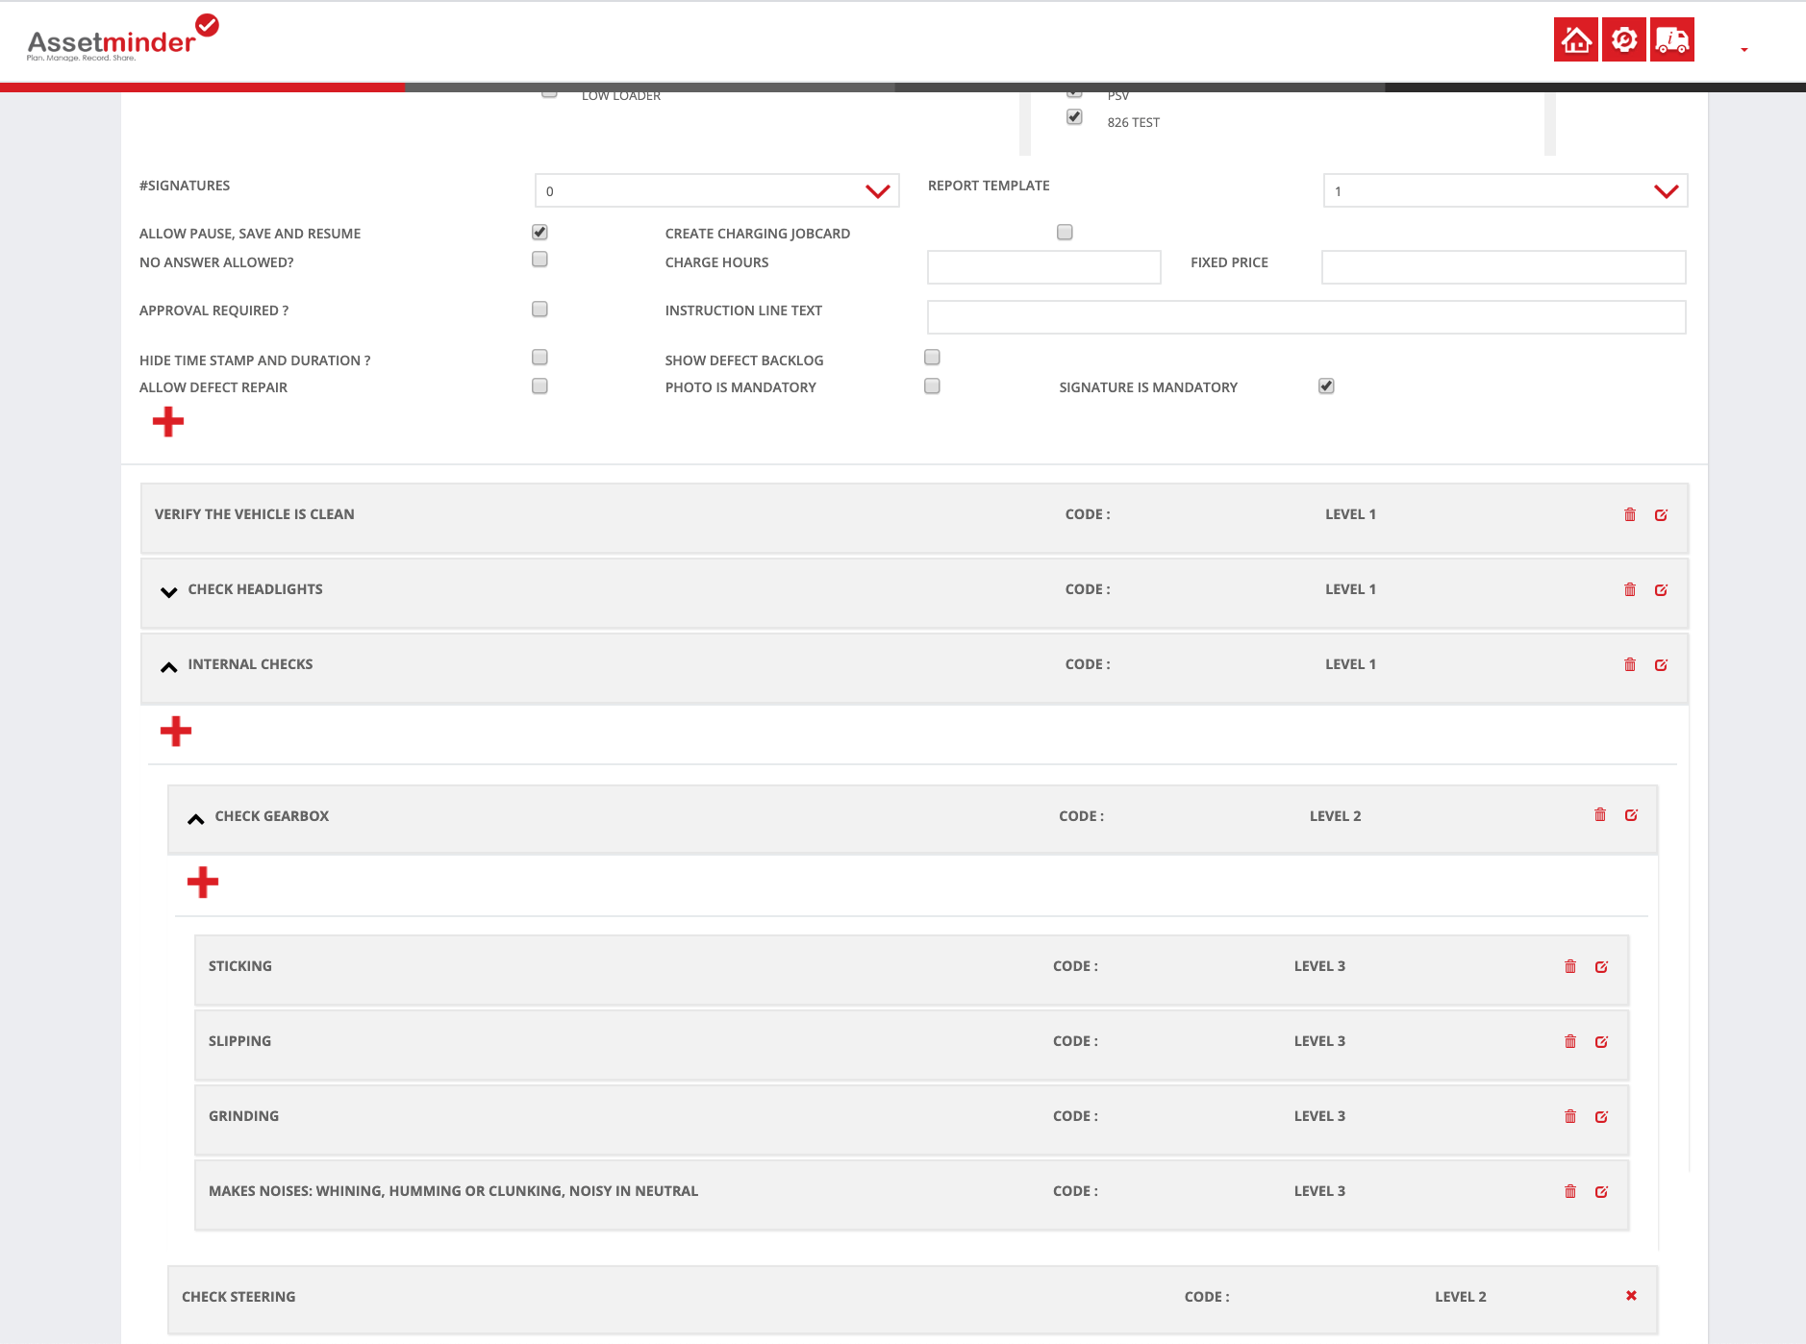Edit the Slipping item
This screenshot has width=1806, height=1344.
tap(1601, 1041)
